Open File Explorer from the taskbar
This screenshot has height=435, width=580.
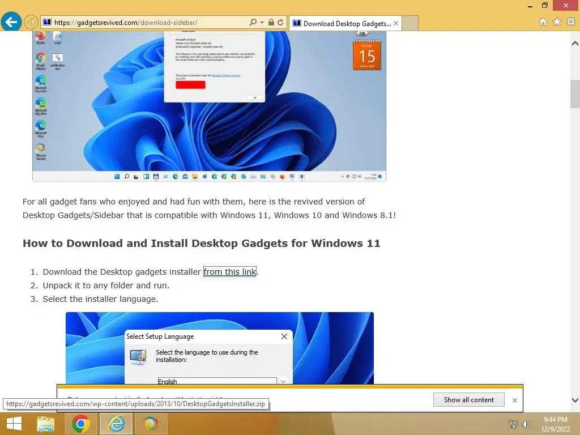coord(46,424)
